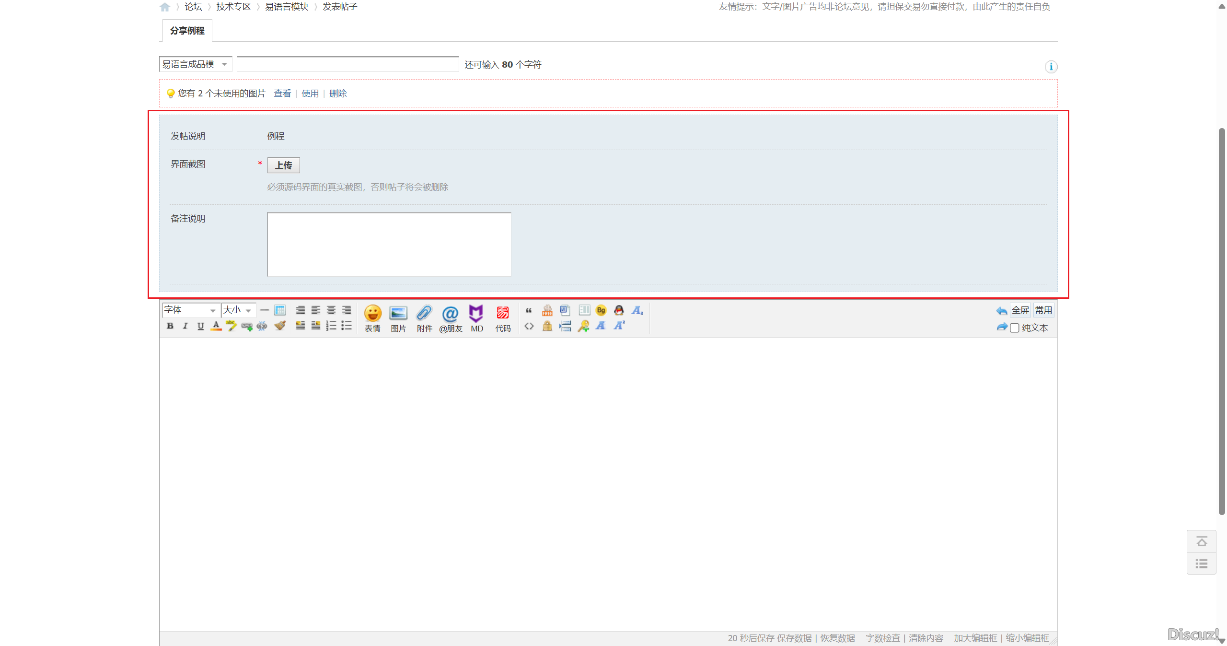Click the QQ penguin icon in toolbar
Screen dimensions: 1227x646
coord(619,310)
